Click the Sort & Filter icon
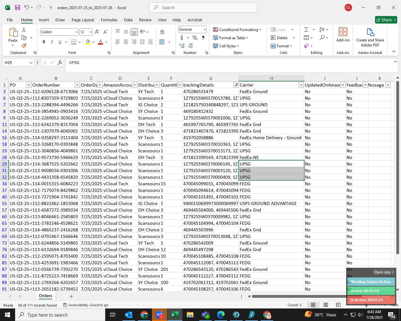This screenshot has height=321, width=401. (x=322, y=29)
